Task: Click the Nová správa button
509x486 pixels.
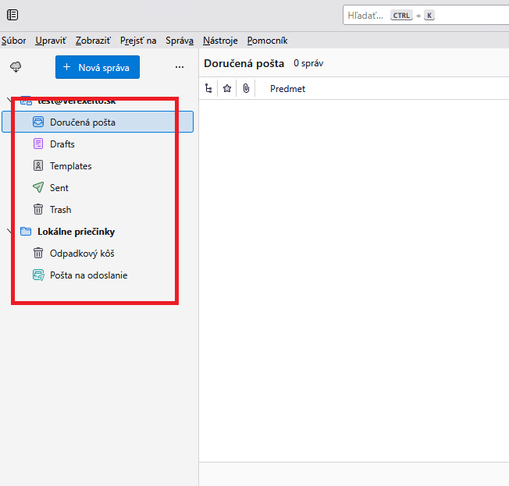Action: point(98,68)
